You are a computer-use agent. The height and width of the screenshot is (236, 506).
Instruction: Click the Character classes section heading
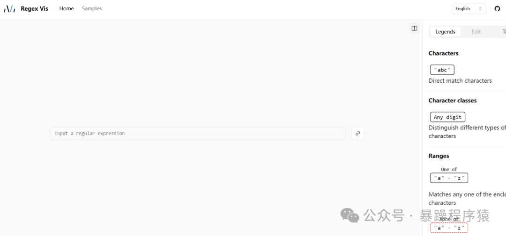click(x=452, y=100)
